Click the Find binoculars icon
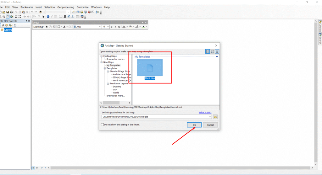 click(x=65, y=17)
